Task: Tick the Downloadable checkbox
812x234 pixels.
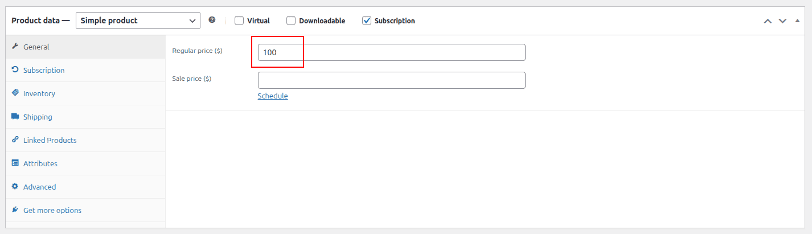Action: pos(291,20)
